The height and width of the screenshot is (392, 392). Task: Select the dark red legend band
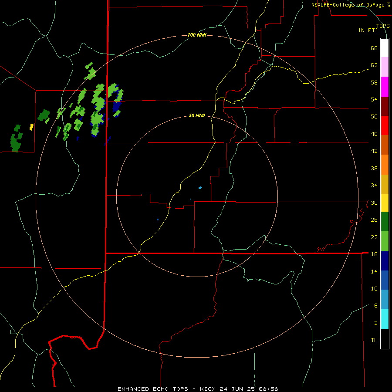[x=385, y=106]
